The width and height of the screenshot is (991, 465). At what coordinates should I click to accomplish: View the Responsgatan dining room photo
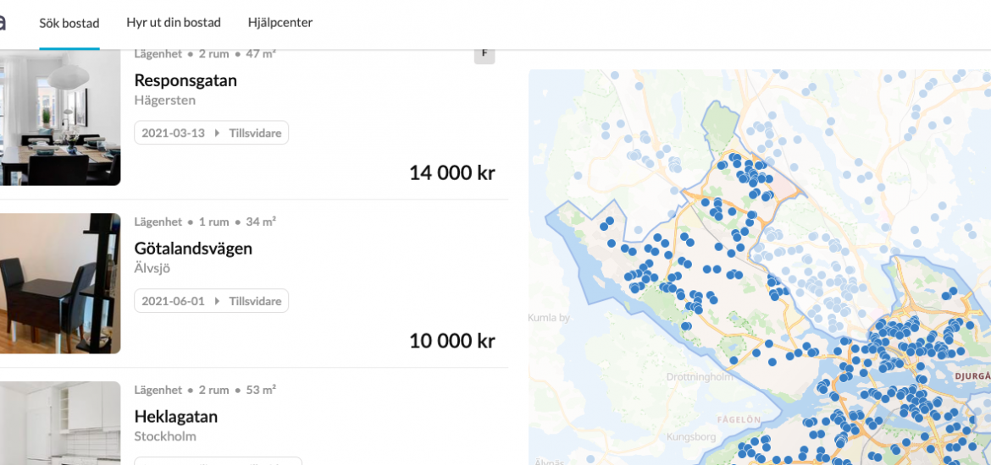pos(60,118)
